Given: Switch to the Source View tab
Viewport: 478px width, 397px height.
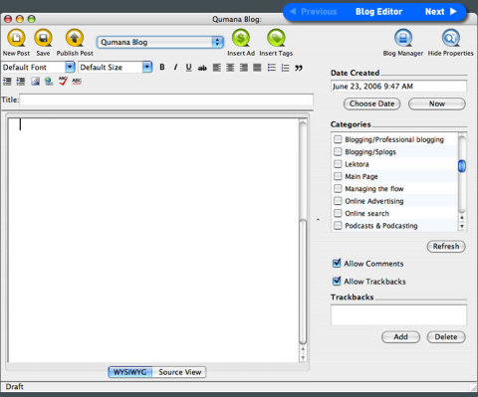Looking at the screenshot, I should tap(179, 372).
